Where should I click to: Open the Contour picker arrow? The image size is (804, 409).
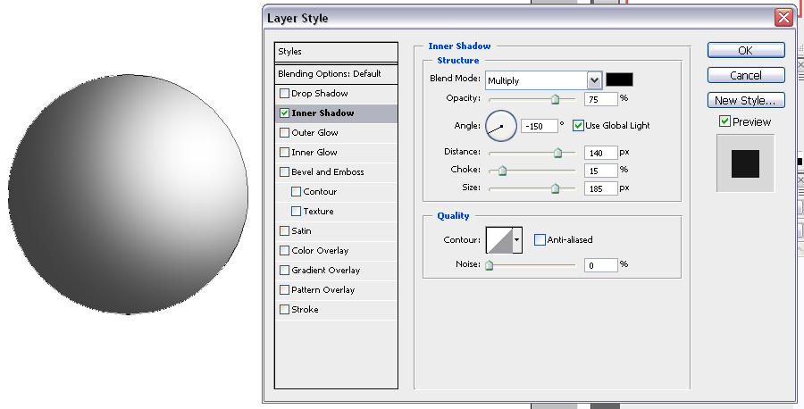click(517, 240)
